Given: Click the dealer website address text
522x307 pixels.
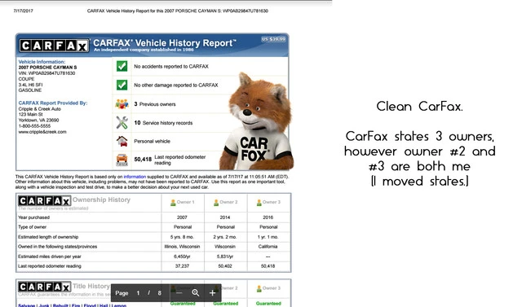Looking at the screenshot, I should [42, 132].
